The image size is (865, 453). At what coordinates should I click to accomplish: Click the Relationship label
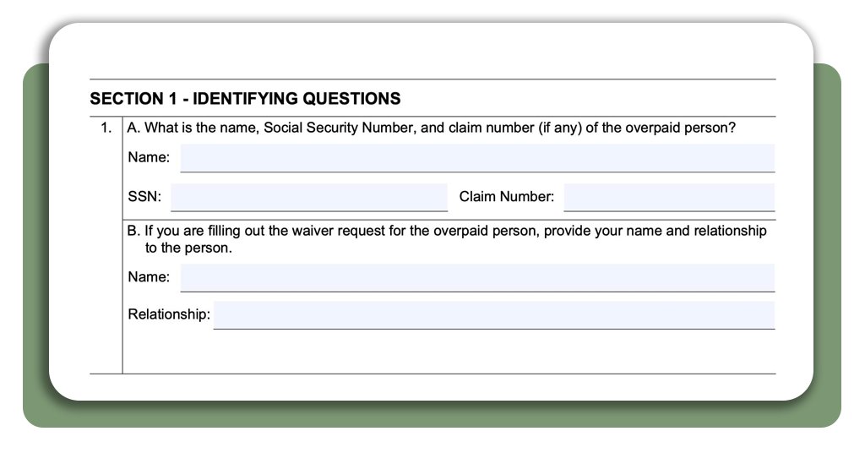169,314
